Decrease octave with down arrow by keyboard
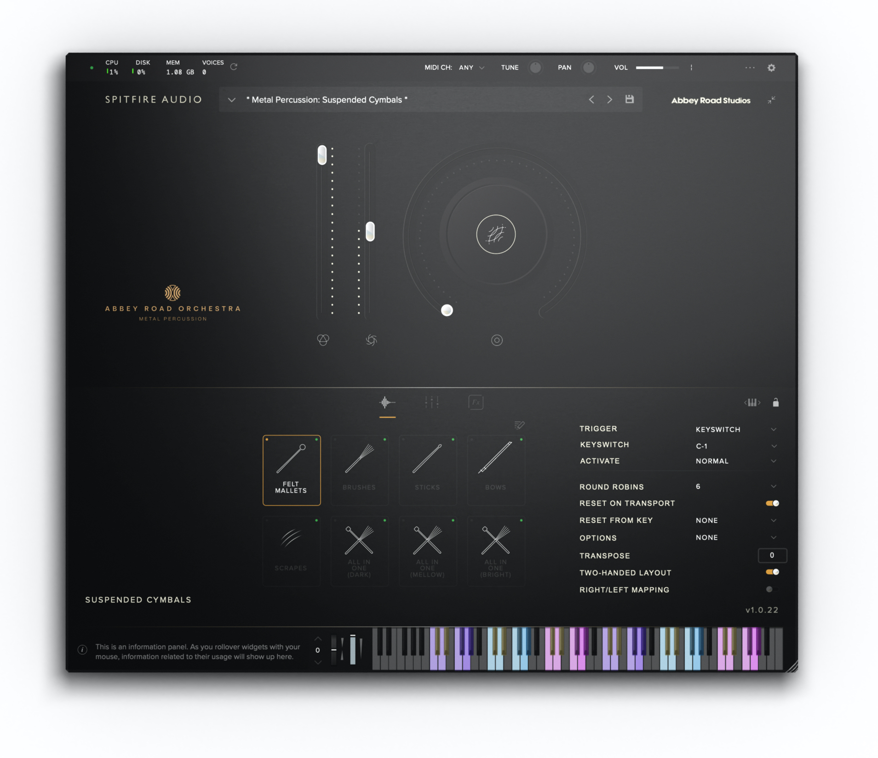 (x=317, y=662)
